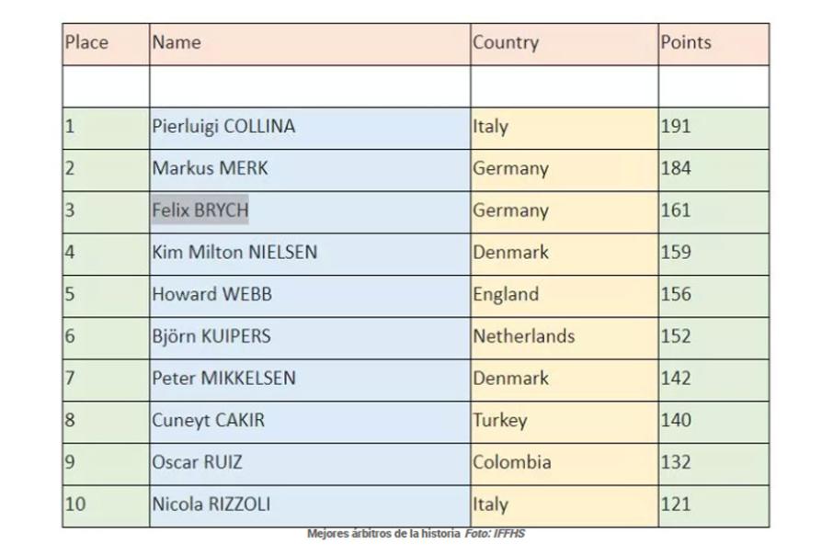Click the England country cell
The width and height of the screenshot is (833, 555).
pyautogui.click(x=506, y=294)
